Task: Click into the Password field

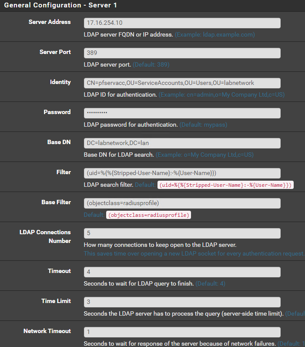Action: [x=182, y=113]
